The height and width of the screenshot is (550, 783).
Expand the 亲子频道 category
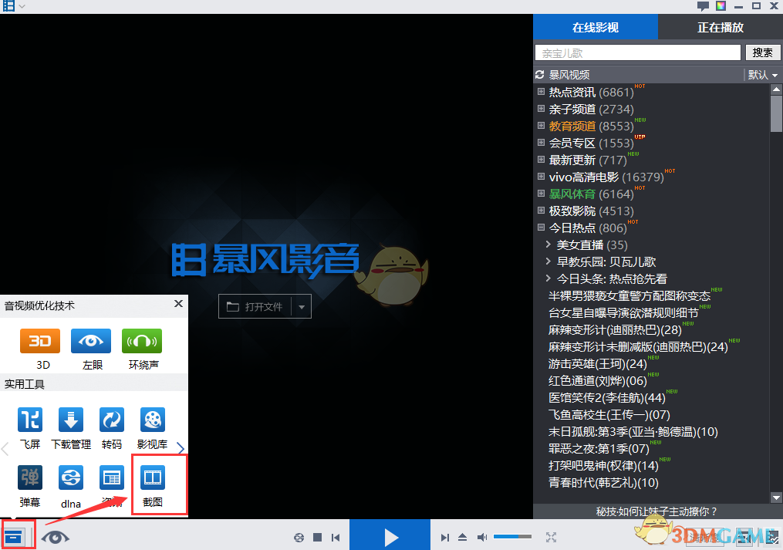[542, 109]
